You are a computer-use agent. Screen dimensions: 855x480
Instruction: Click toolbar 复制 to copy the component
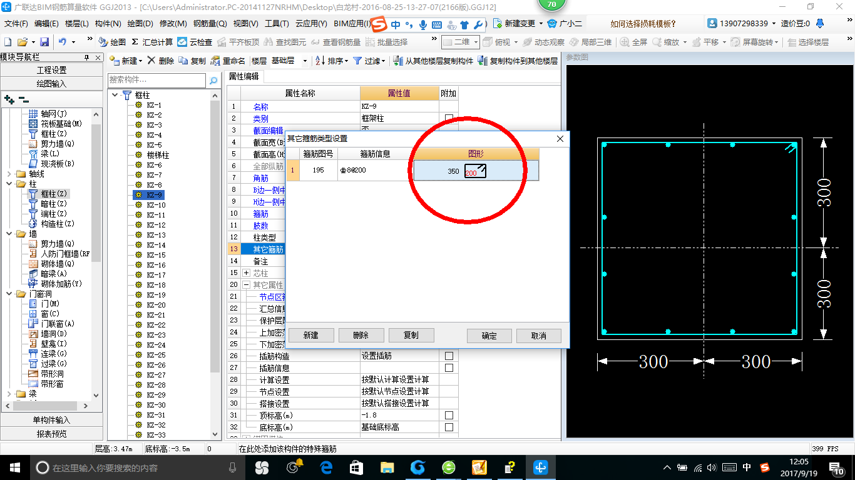pos(192,61)
